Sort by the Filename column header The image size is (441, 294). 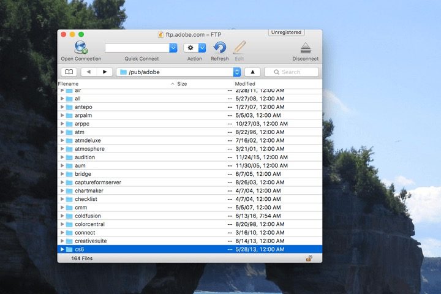(x=69, y=84)
